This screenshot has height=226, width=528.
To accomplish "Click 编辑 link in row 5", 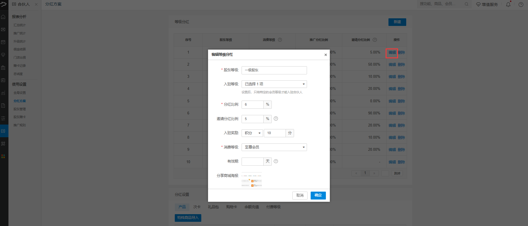I will [392, 101].
